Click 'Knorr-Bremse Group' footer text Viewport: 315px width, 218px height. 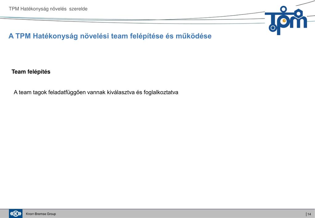(41, 214)
